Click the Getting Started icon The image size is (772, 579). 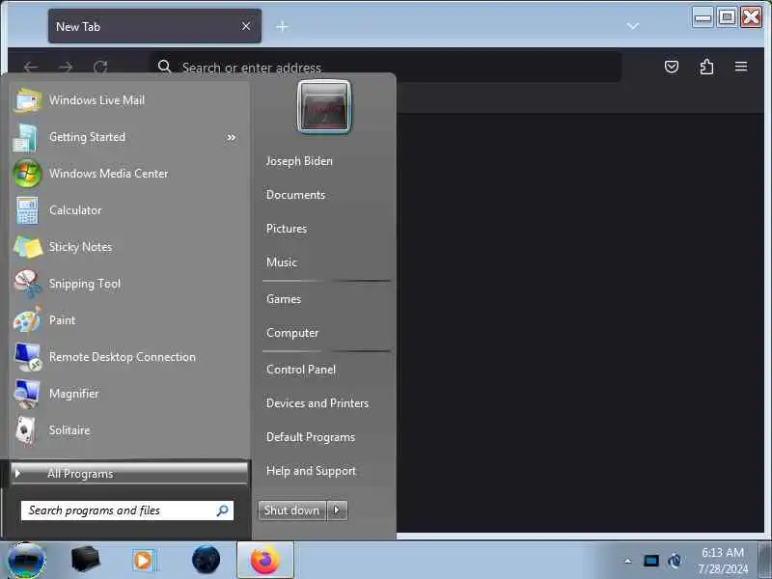(x=26, y=137)
